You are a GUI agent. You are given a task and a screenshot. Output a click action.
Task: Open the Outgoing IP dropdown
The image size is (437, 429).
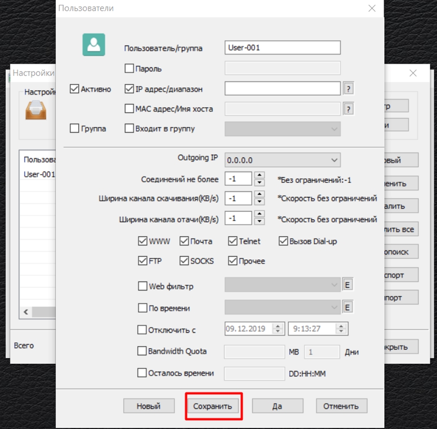point(282,160)
